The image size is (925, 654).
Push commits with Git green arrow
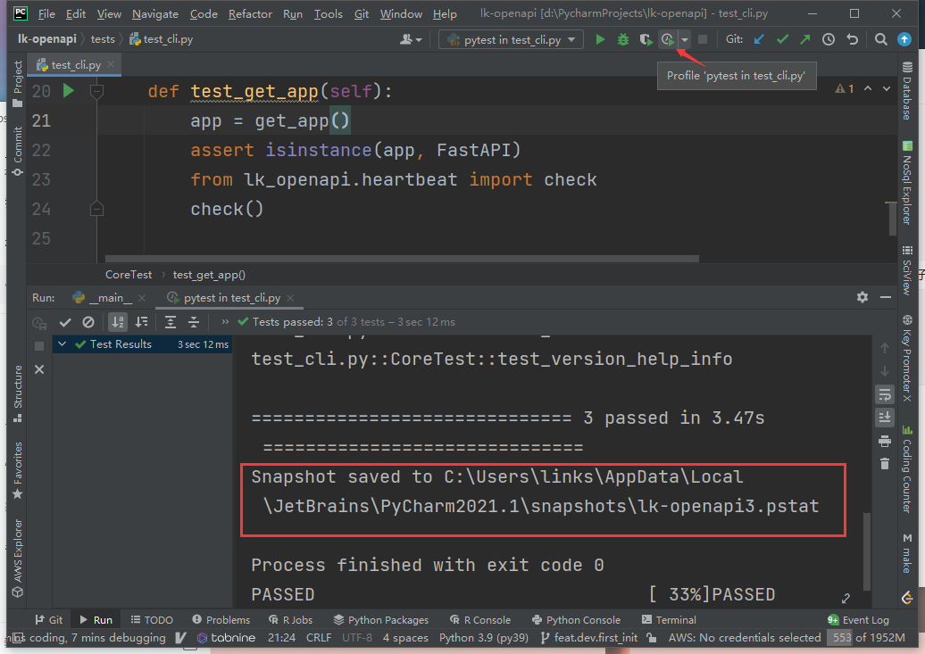(804, 39)
